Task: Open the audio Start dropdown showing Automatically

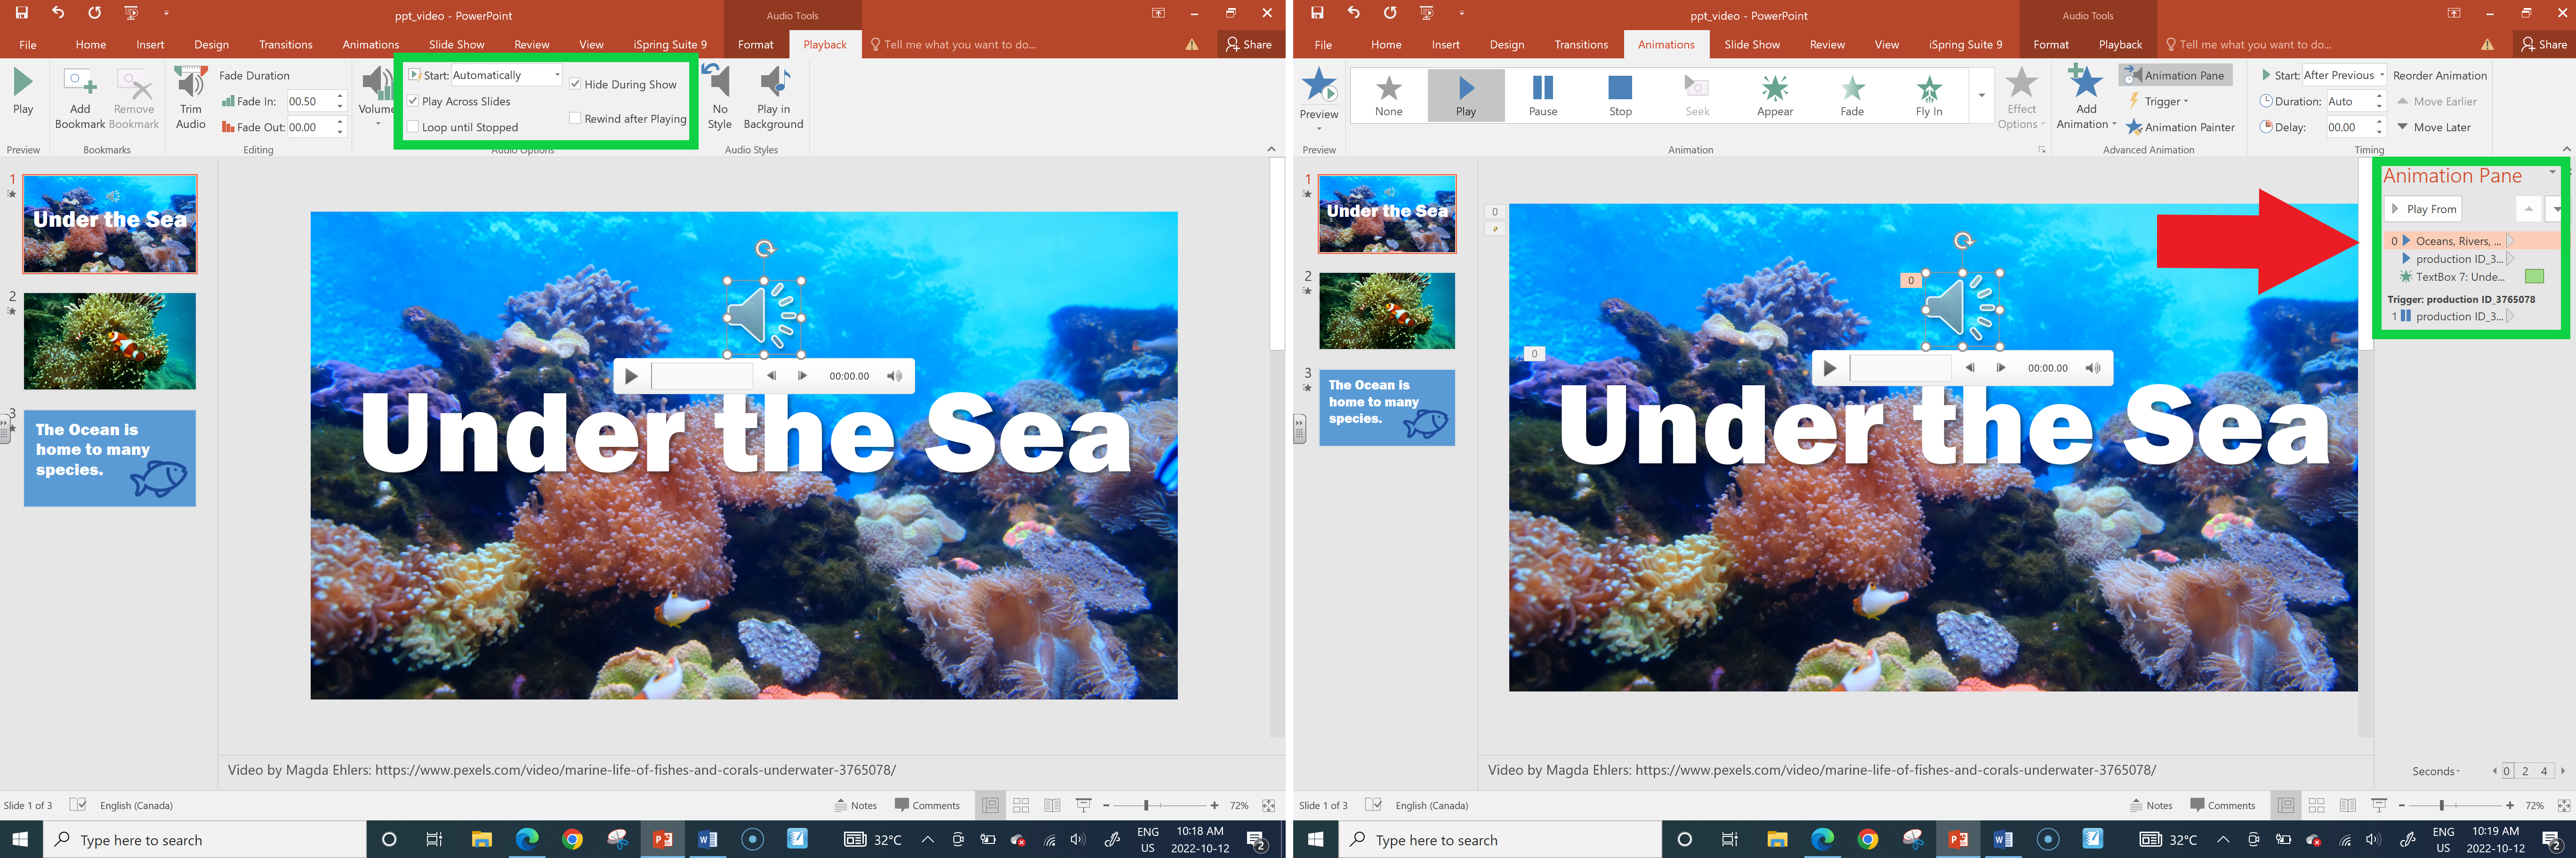Action: point(557,75)
